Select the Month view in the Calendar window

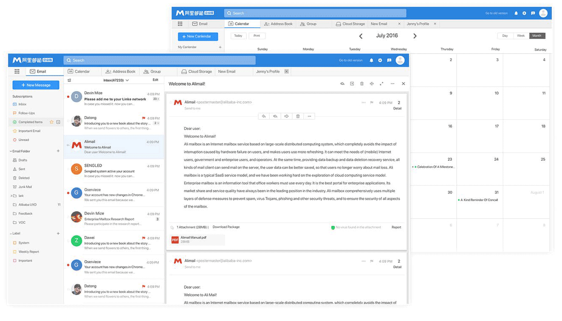click(537, 36)
